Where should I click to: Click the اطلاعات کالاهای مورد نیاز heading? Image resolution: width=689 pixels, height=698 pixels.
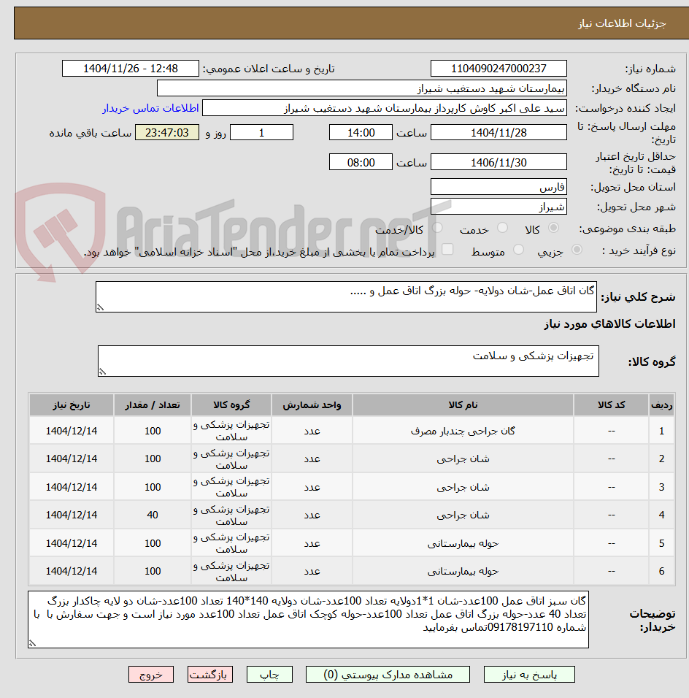(x=609, y=324)
